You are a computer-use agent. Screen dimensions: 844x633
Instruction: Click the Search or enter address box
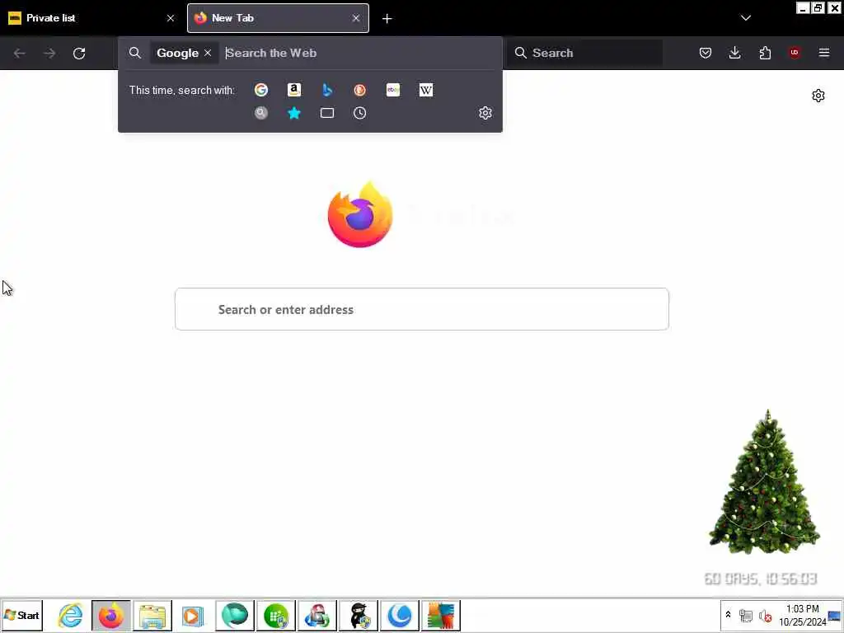click(422, 309)
